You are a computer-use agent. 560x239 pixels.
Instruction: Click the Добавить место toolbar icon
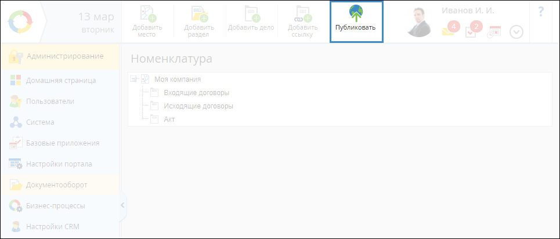(x=147, y=14)
